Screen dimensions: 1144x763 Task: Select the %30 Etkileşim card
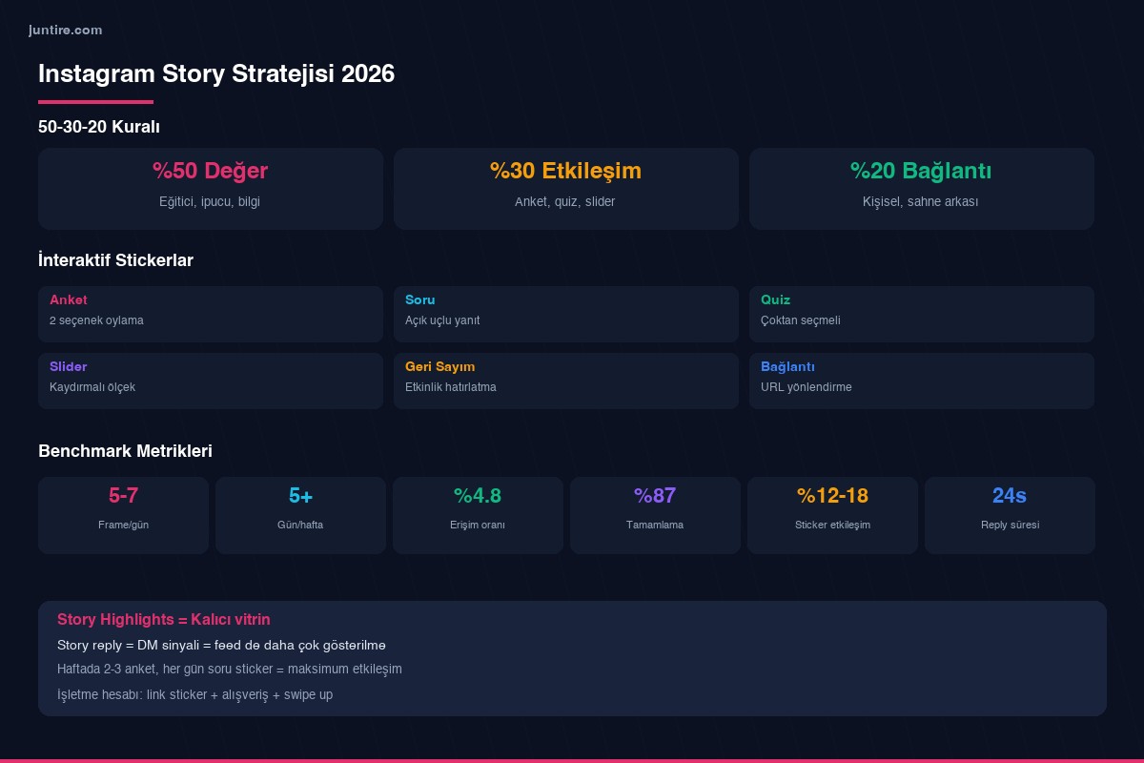pyautogui.click(x=566, y=189)
